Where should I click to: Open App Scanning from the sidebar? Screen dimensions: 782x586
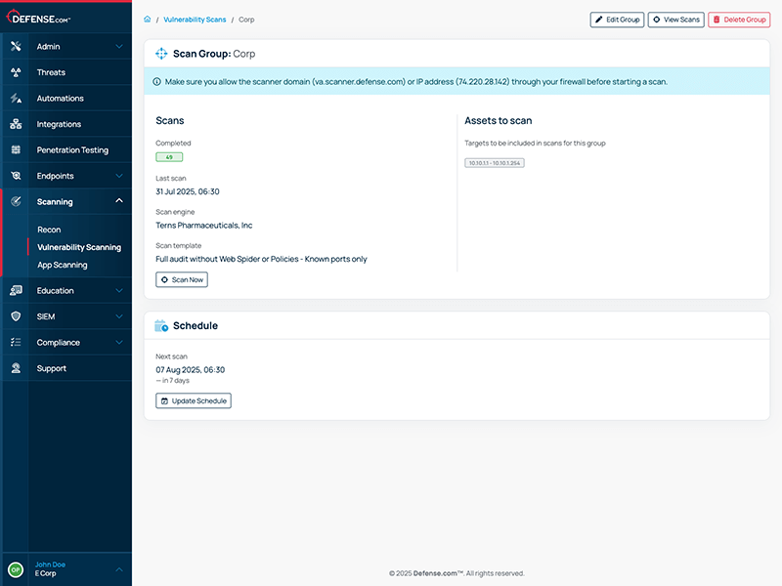[x=61, y=265]
